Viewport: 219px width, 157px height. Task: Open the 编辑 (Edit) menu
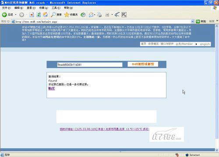[x=19, y=8]
